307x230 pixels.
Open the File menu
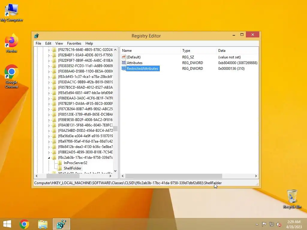tap(38, 43)
